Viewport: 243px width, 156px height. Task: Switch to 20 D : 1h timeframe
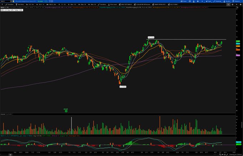click(x=40, y=5)
